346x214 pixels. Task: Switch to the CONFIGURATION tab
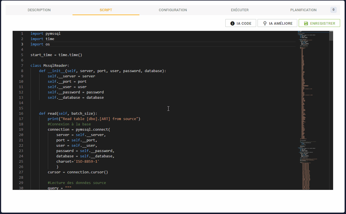pyautogui.click(x=173, y=10)
